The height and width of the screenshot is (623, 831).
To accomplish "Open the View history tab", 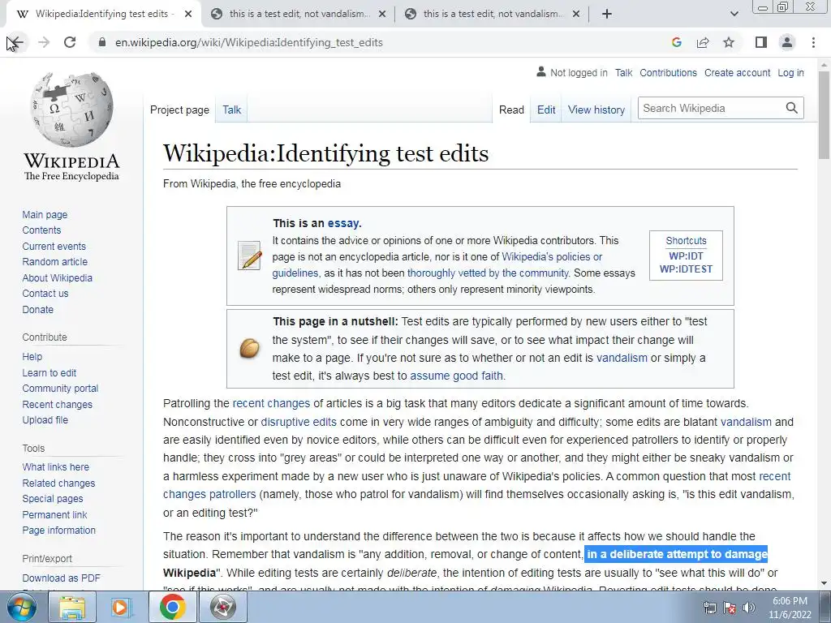I will (x=596, y=110).
